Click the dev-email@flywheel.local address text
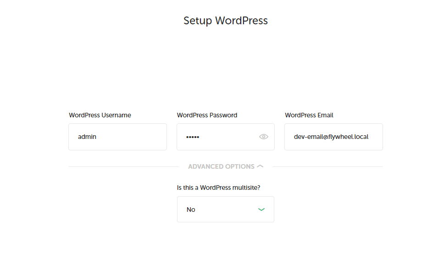 331,137
